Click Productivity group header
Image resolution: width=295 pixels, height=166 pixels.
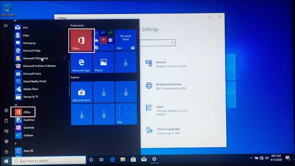(77, 25)
